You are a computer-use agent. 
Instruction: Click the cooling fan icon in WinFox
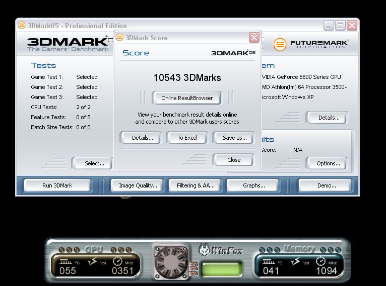click(171, 262)
